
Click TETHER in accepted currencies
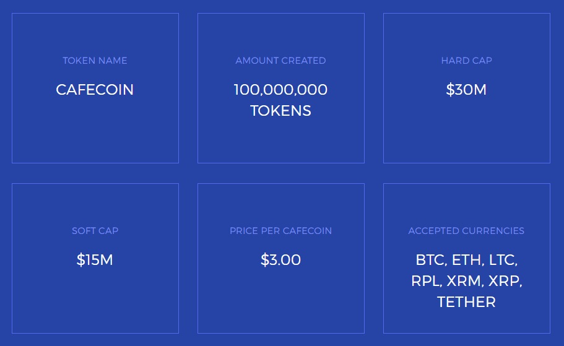466,302
